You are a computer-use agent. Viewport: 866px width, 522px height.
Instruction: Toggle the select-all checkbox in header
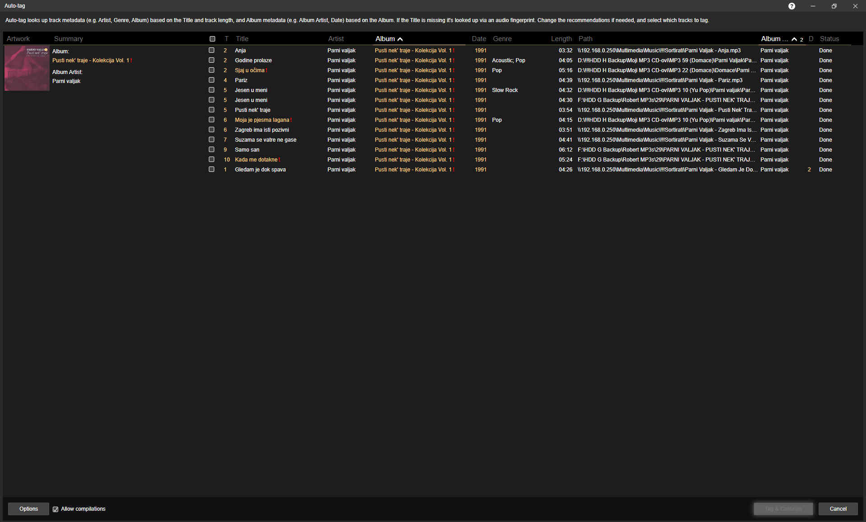coord(212,39)
